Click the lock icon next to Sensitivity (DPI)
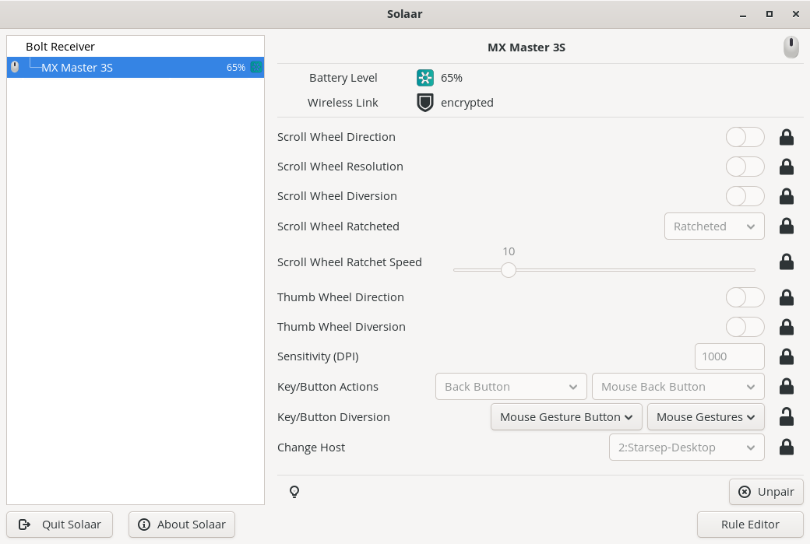 pyautogui.click(x=787, y=357)
